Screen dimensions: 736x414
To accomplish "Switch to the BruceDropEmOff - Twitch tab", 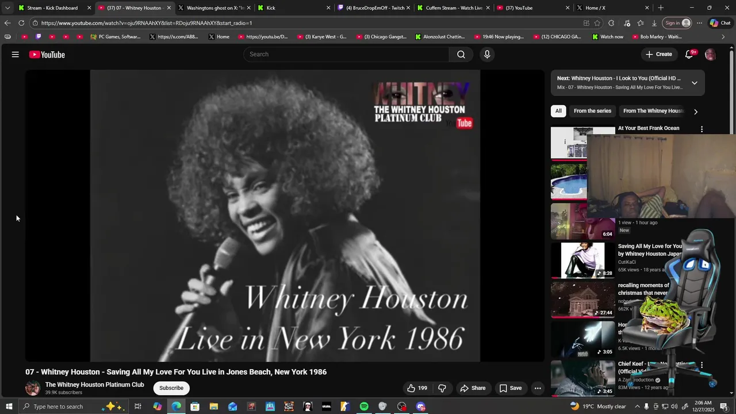I will pyautogui.click(x=374, y=8).
